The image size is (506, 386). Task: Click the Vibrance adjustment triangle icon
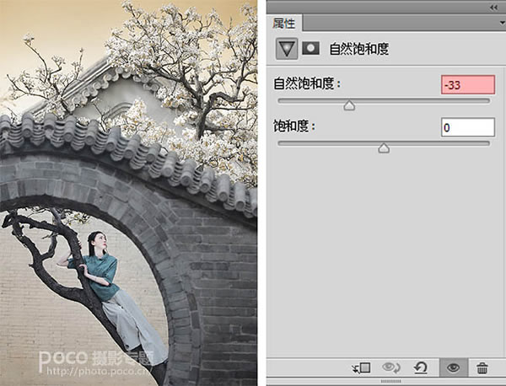(x=287, y=49)
